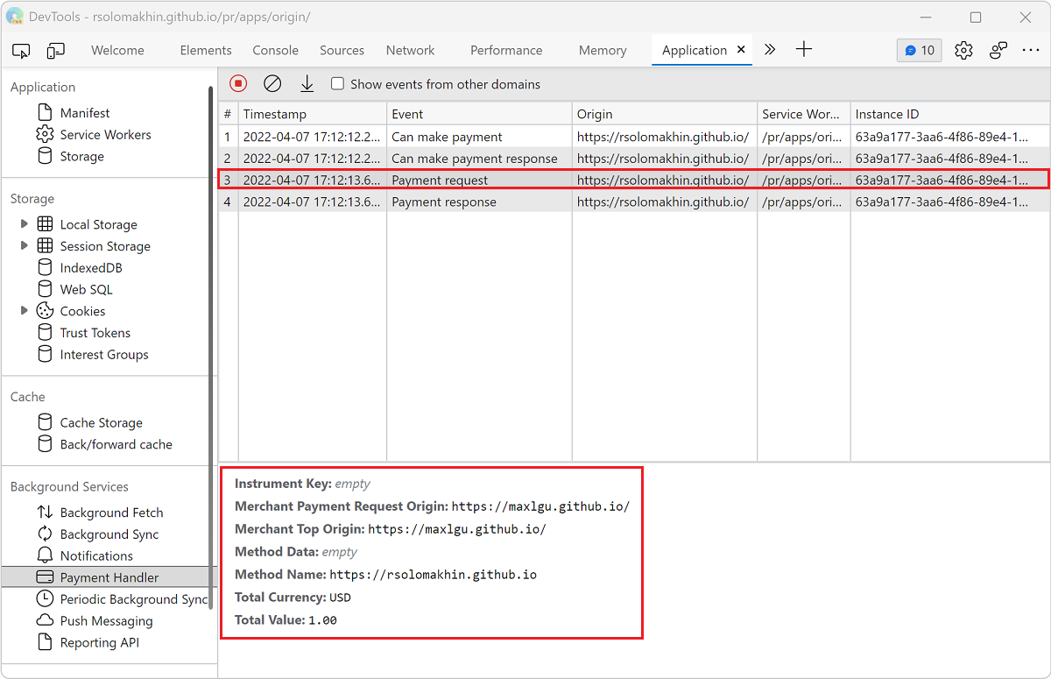Close the Application tab
The image size is (1051, 679).
pos(741,50)
